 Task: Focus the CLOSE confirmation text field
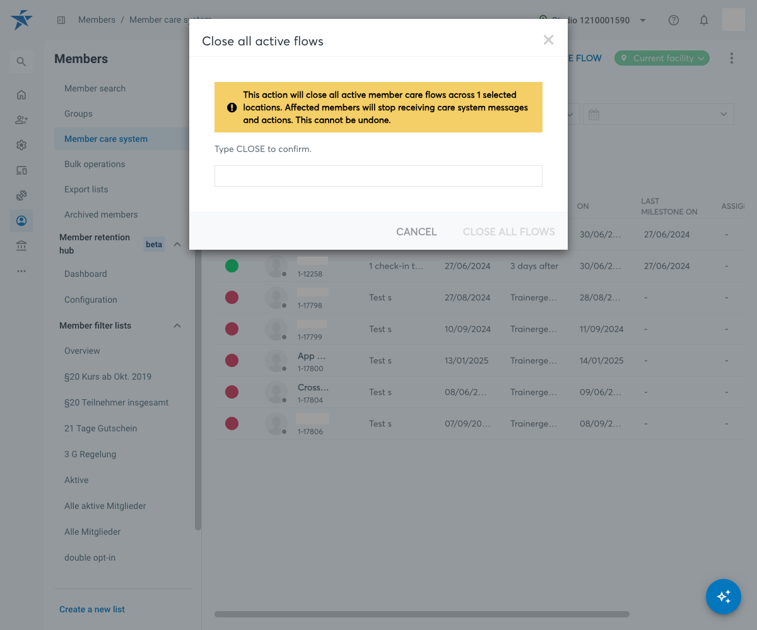378,176
